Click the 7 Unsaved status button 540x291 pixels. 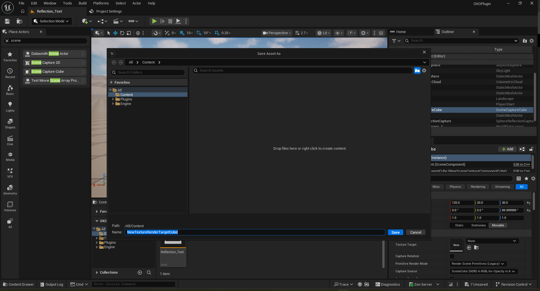click(x=476, y=285)
